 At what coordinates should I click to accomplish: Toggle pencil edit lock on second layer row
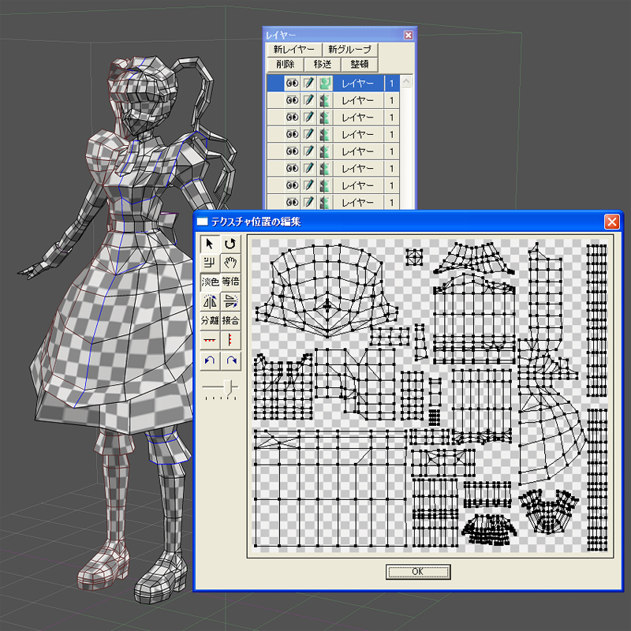308,100
